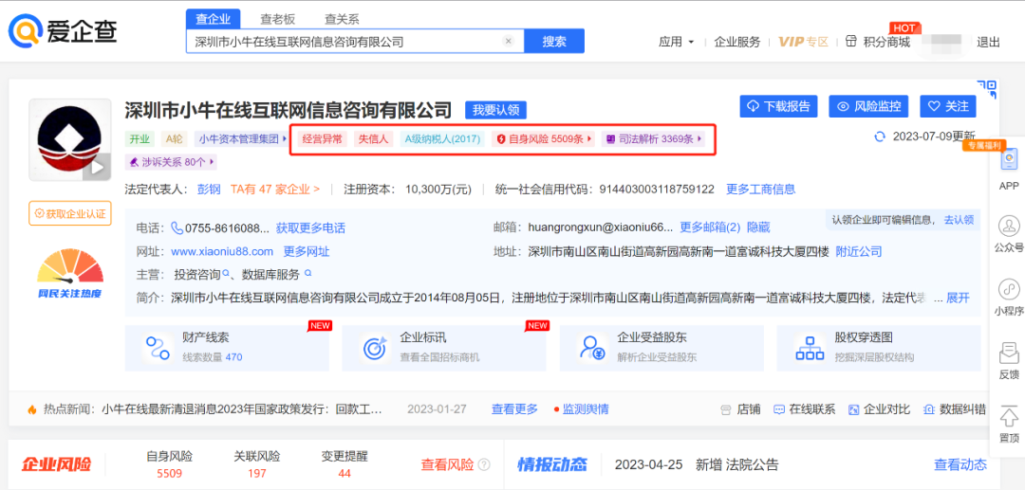Expand the 自身风险 5509条 tag

tap(544, 139)
